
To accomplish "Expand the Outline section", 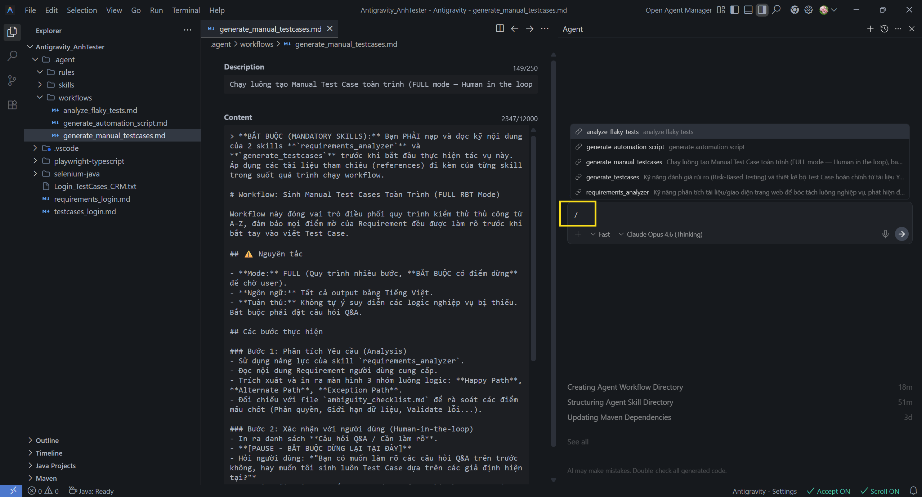I will coord(47,440).
